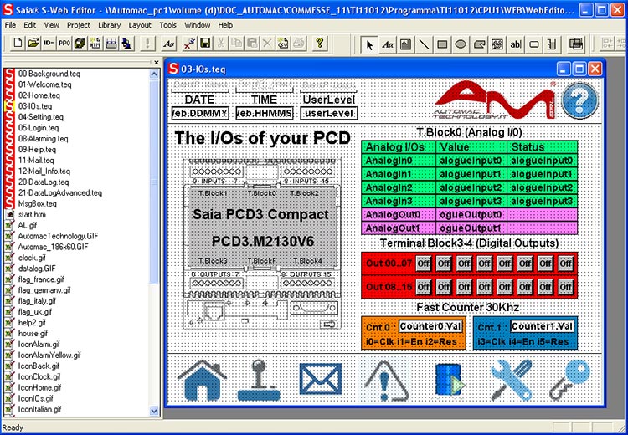Click the envelope mail icon in page footer
Viewport: 628px width, 435px height.
[x=321, y=380]
